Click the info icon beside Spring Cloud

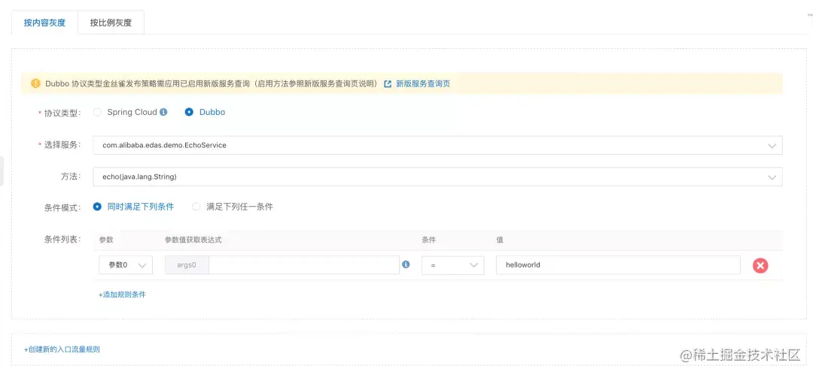(163, 112)
